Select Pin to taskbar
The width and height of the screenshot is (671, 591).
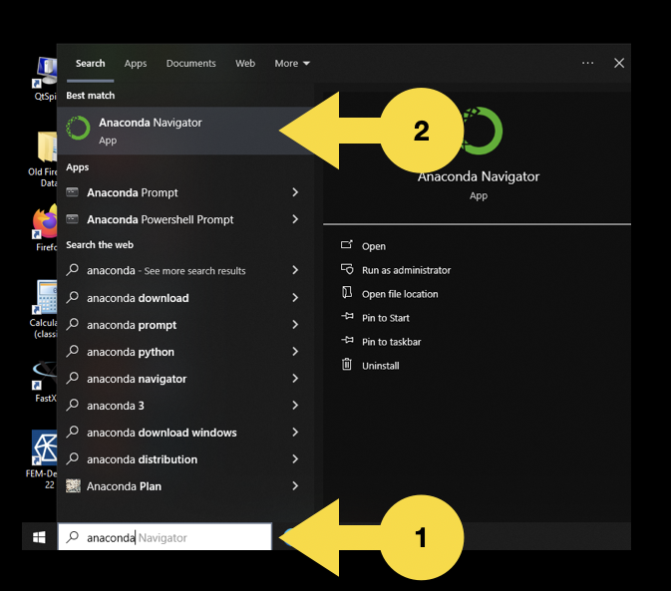[391, 342]
